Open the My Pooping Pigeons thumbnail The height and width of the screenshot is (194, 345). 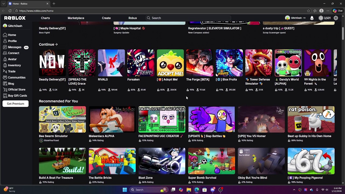pyautogui.click(x=311, y=161)
